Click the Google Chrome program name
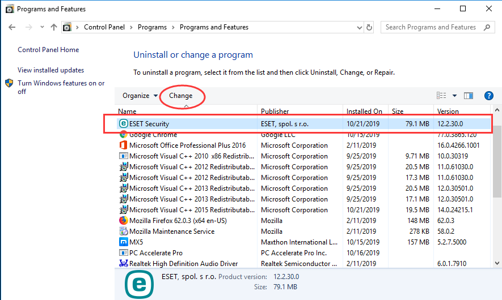 click(x=153, y=135)
